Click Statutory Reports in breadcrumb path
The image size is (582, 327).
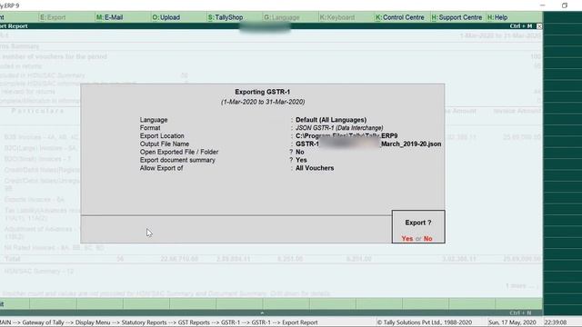[x=144, y=322]
